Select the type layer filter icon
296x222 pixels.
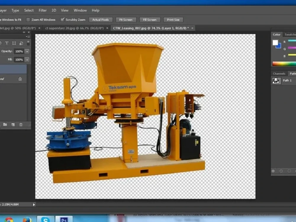(x=7, y=43)
